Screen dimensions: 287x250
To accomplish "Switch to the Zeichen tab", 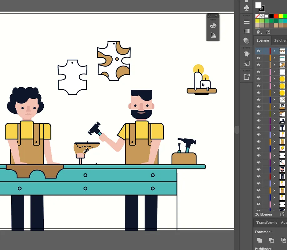I will click(x=280, y=41).
